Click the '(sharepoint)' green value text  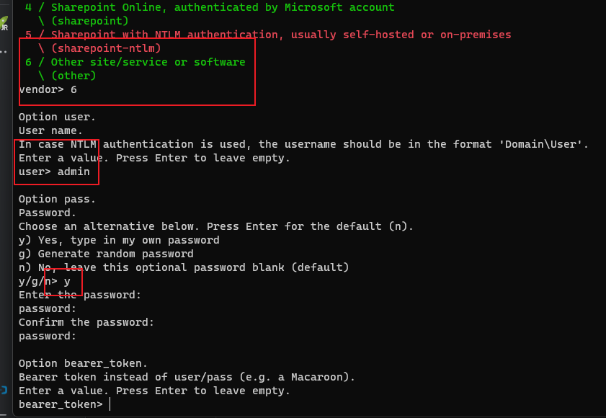coord(89,21)
